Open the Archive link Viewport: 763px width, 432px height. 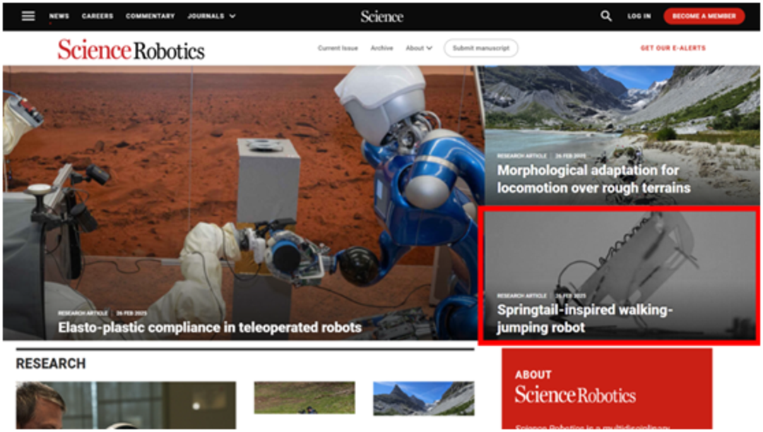point(381,48)
